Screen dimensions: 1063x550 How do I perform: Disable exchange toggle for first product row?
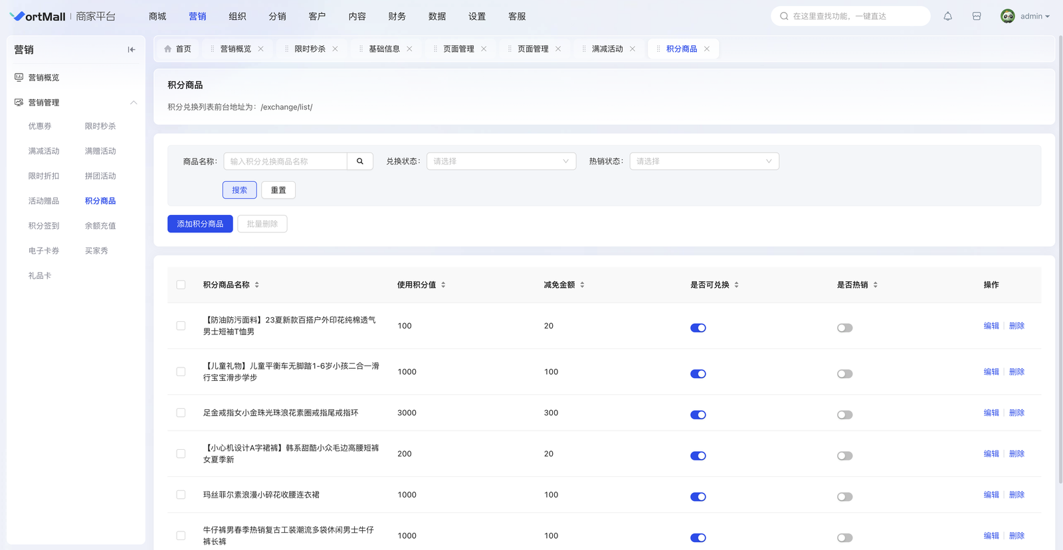pyautogui.click(x=698, y=328)
